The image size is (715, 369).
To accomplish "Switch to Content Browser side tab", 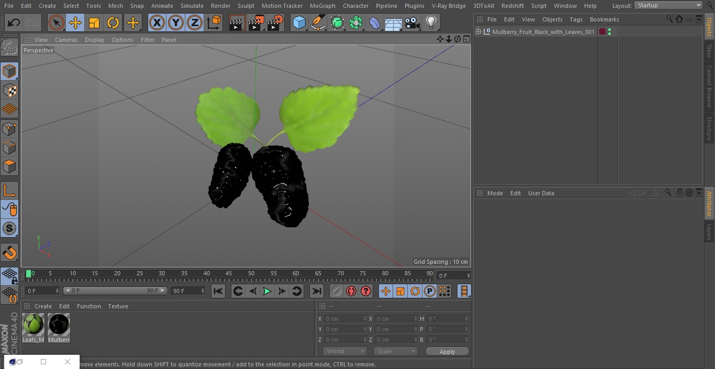I will tap(709, 86).
